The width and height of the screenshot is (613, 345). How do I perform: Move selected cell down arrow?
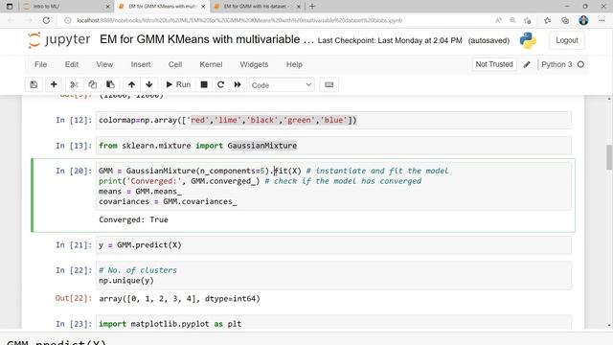coord(149,85)
